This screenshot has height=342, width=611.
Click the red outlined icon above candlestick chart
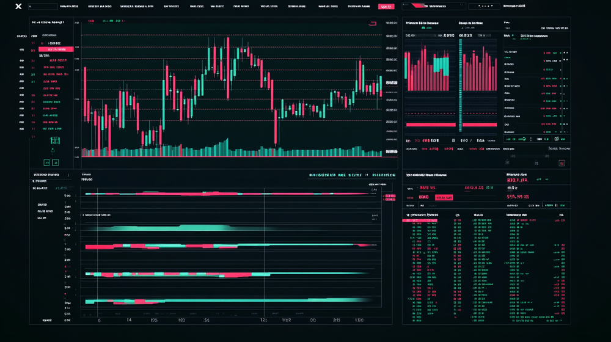point(372,23)
